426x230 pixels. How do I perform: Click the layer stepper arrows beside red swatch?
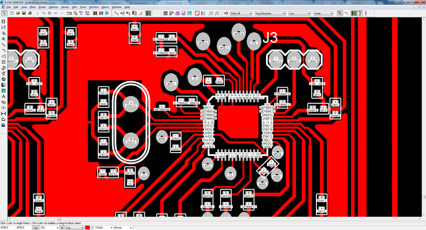point(92,228)
